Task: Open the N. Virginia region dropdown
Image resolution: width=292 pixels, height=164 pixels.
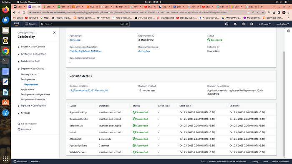Action: [x=264, y=24]
